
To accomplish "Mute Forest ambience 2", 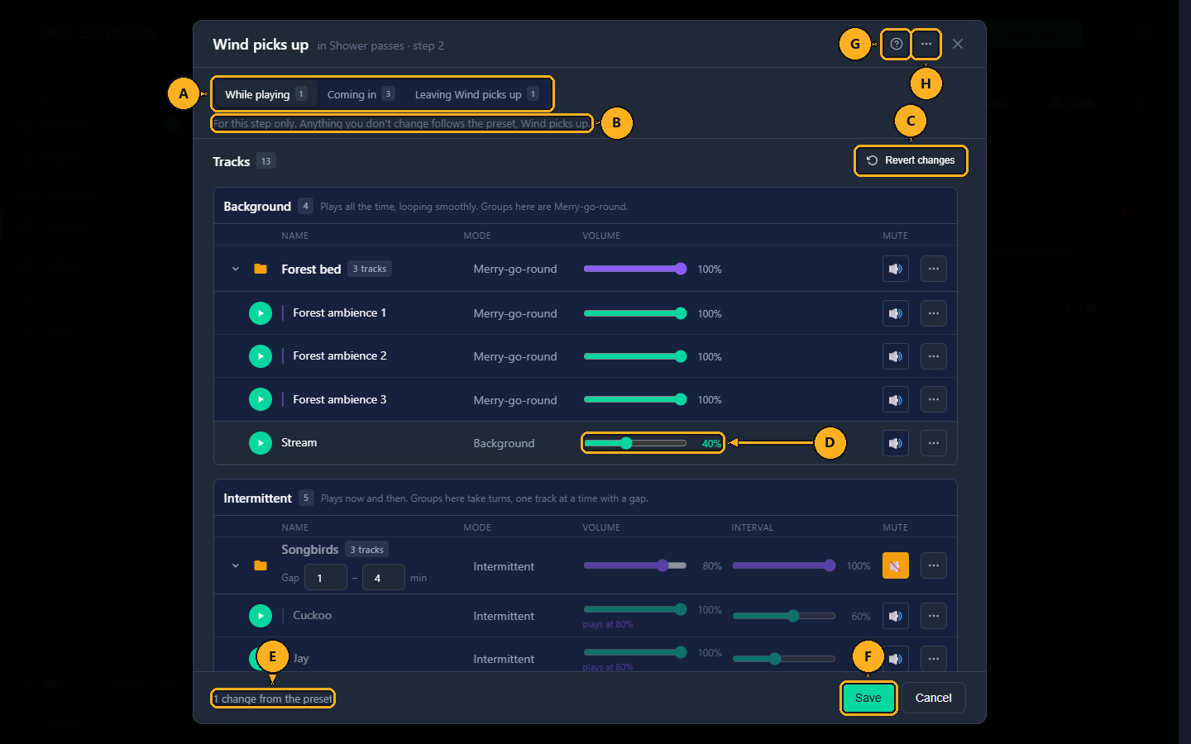I will pyautogui.click(x=895, y=356).
